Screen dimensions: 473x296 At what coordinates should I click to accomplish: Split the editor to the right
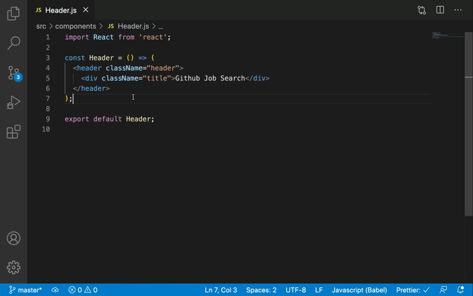click(x=440, y=10)
